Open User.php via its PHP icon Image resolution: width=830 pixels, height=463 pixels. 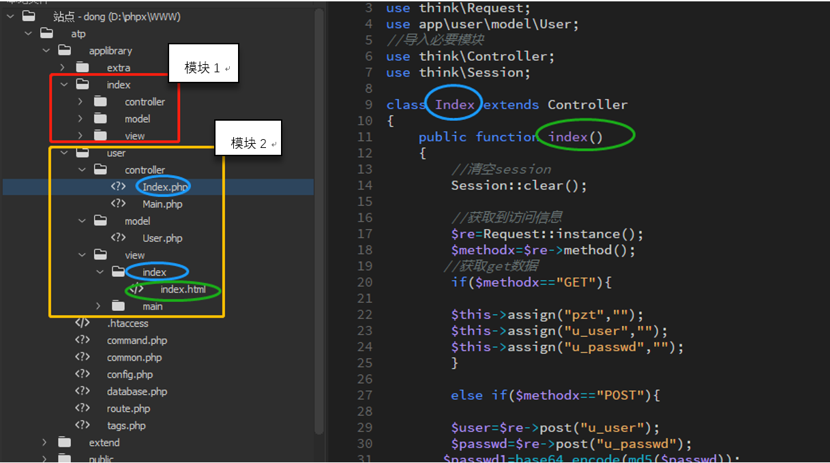[x=117, y=237]
